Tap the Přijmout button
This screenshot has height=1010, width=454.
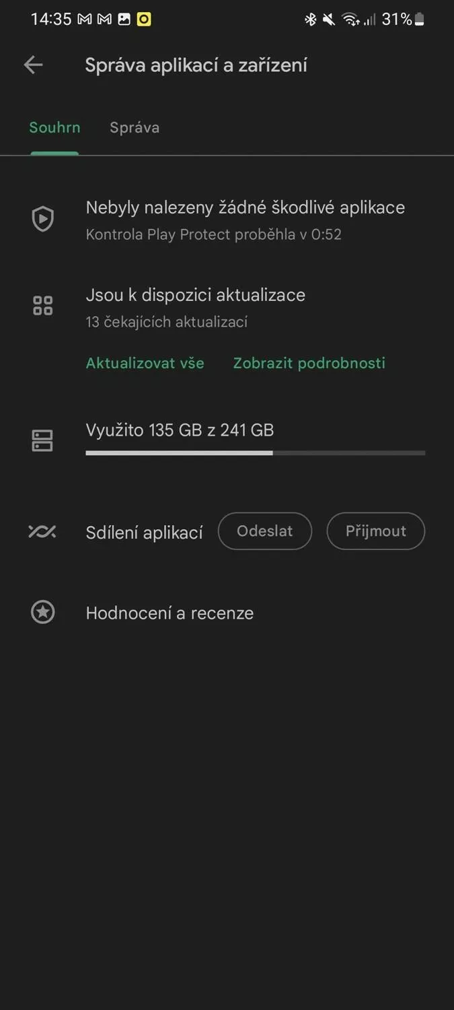(x=376, y=531)
